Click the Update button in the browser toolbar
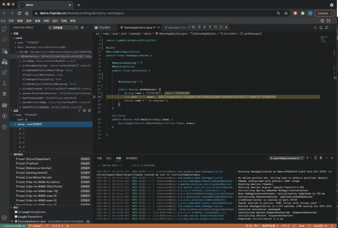Screen dimensions: 338x228 click(x=323, y=13)
